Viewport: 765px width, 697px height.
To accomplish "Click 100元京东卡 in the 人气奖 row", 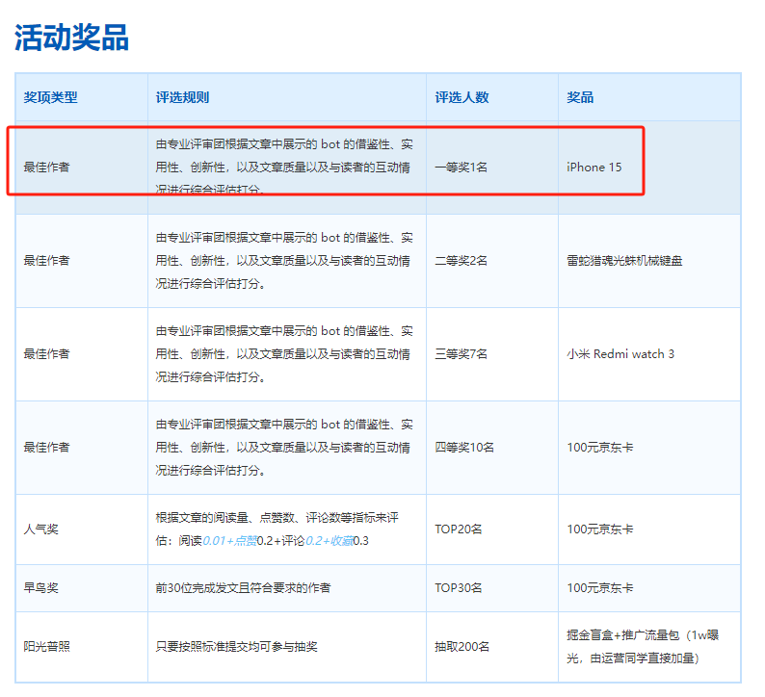I will (x=599, y=529).
